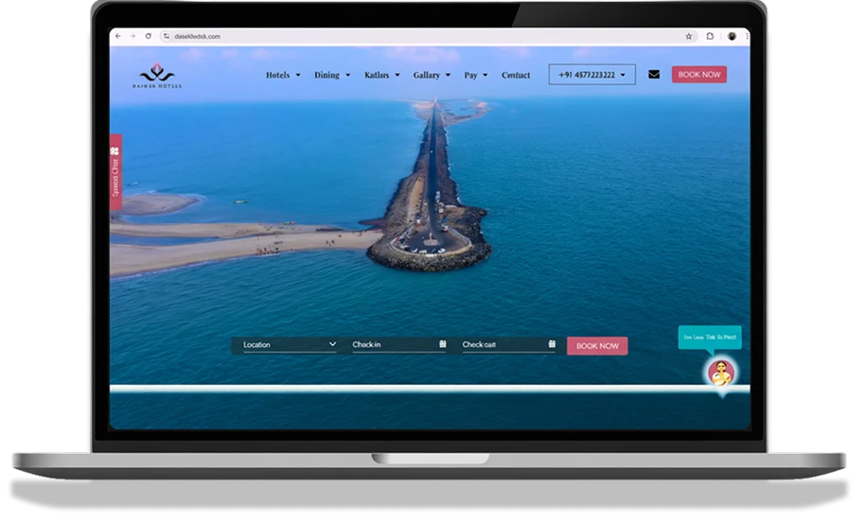Open the Pay menu in the navigation
Screen dimensions: 865x523
[x=475, y=75]
